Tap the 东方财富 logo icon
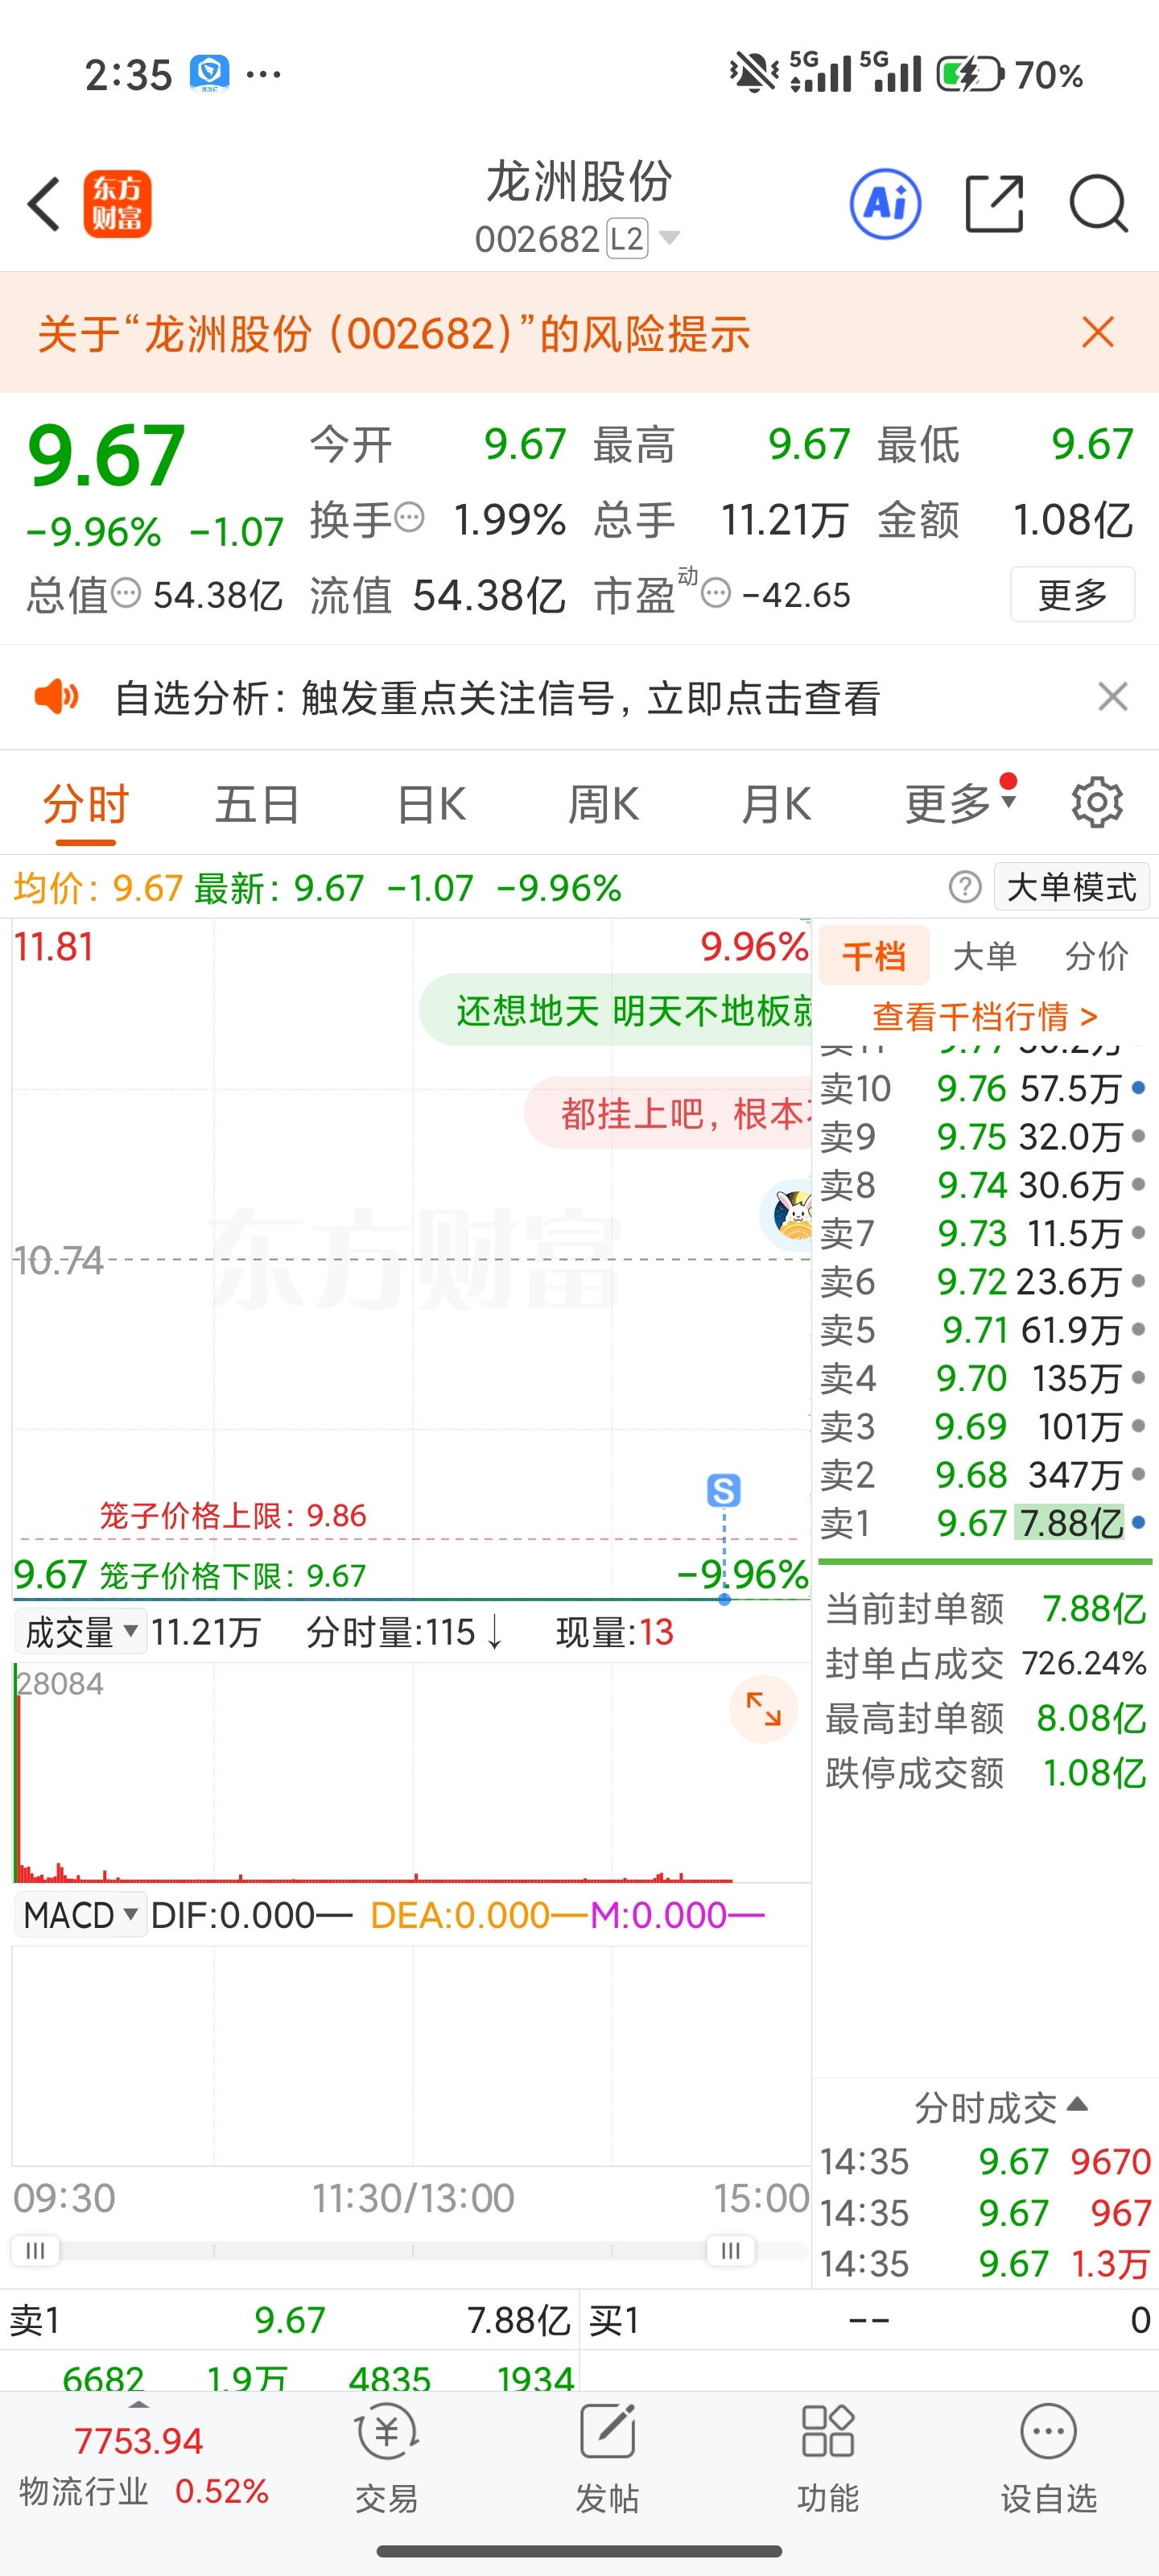Image resolution: width=1159 pixels, height=2576 pixels. tap(117, 204)
